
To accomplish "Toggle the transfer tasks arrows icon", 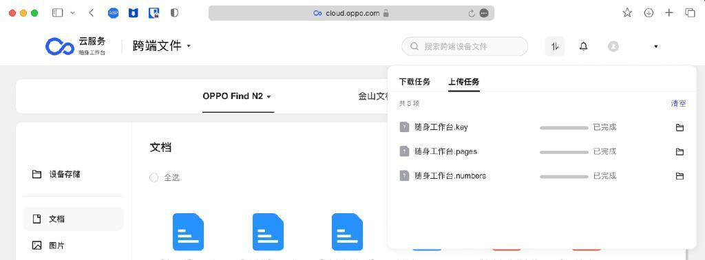I will [555, 46].
